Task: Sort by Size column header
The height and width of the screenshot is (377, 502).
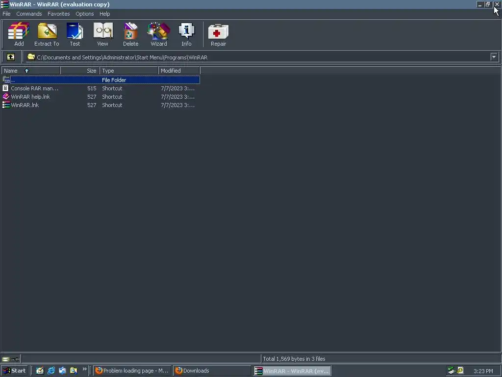Action: [x=80, y=71]
